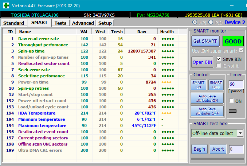Select the Start/stop count row

pos(95,94)
